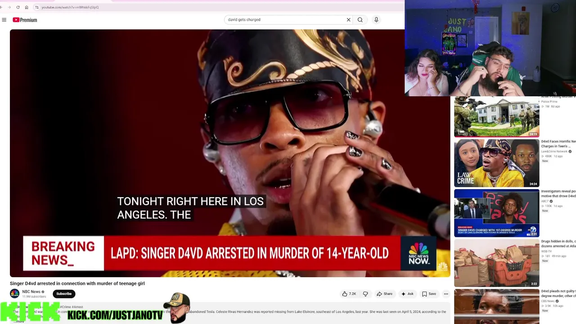This screenshot has width=576, height=324.
Task: Open the YouTube hamburger guide menu
Action: pos(4,20)
